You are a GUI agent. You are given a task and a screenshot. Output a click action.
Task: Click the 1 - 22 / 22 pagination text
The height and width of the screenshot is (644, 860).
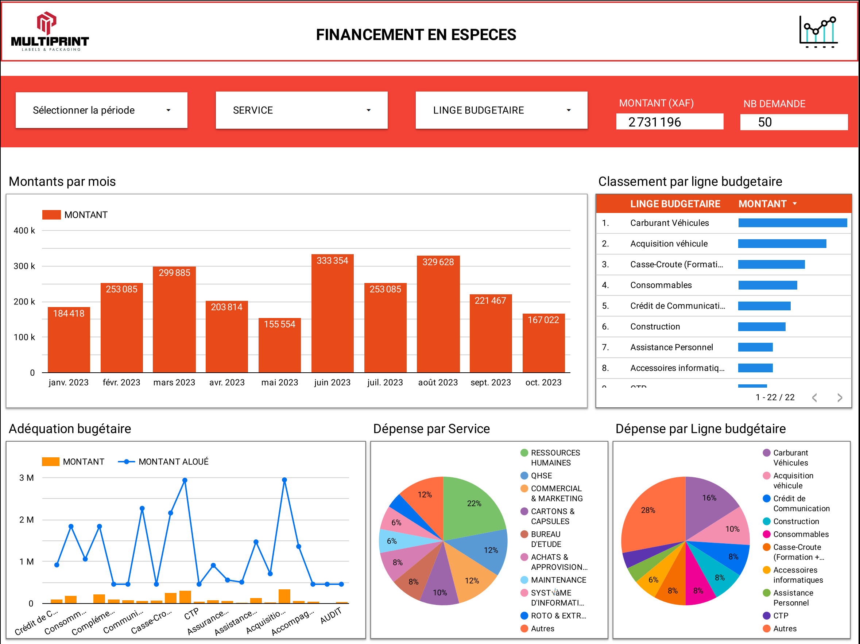[x=775, y=397]
